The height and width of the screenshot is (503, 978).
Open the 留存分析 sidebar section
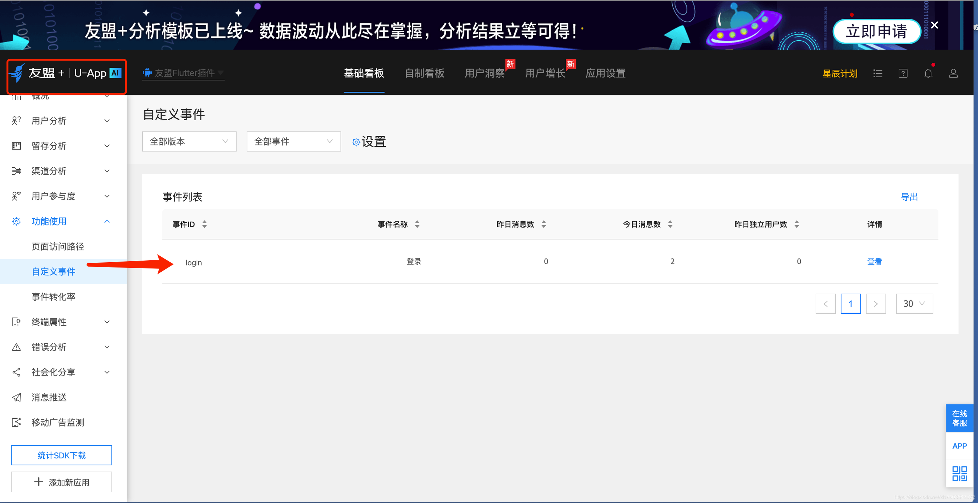tap(16, 146)
